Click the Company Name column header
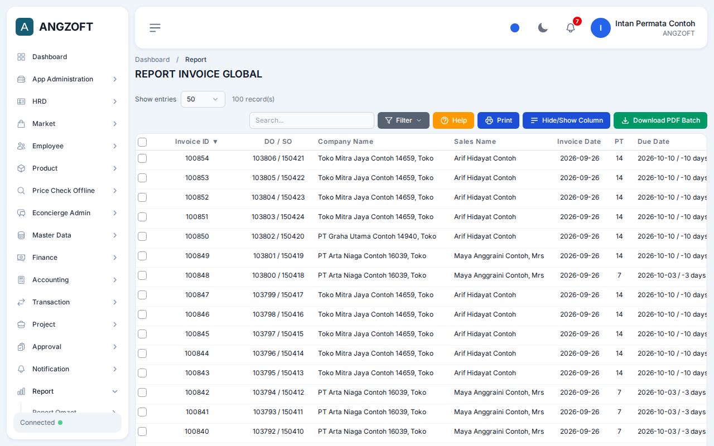Image resolution: width=714 pixels, height=446 pixels. (345, 142)
